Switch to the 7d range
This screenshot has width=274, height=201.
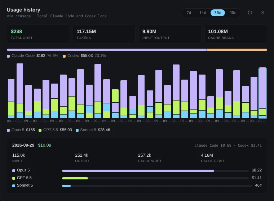[x=189, y=13]
